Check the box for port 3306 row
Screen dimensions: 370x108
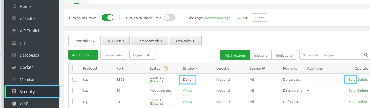coord(75,80)
